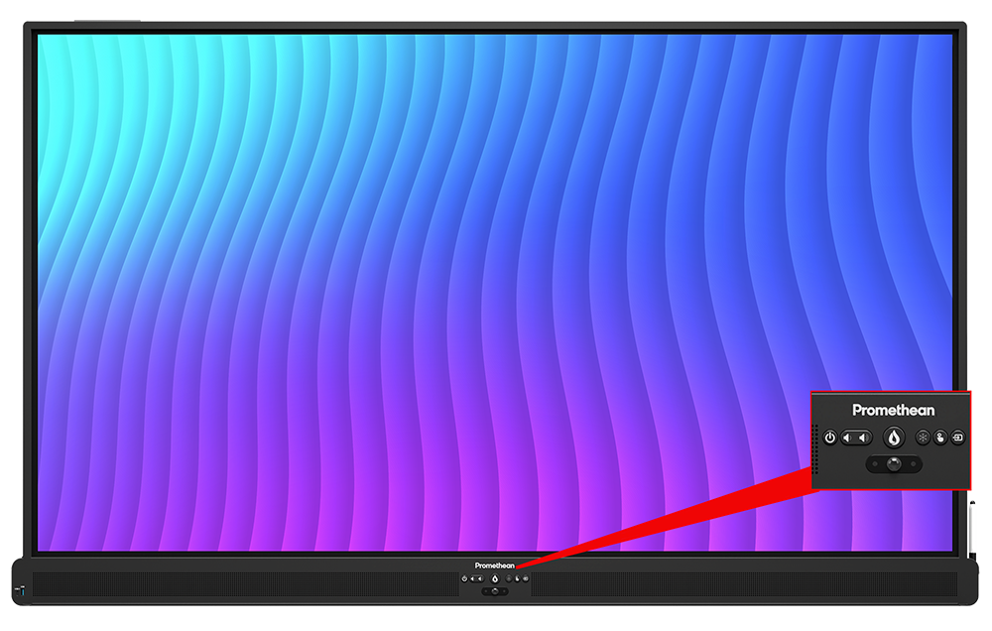The image size is (992, 631).
Task: Open the unified menu with the Flame button
Action: click(894, 437)
